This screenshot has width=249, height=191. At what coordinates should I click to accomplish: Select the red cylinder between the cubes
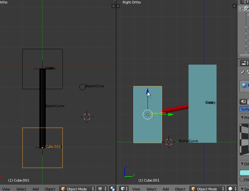pyautogui.click(x=175, y=109)
